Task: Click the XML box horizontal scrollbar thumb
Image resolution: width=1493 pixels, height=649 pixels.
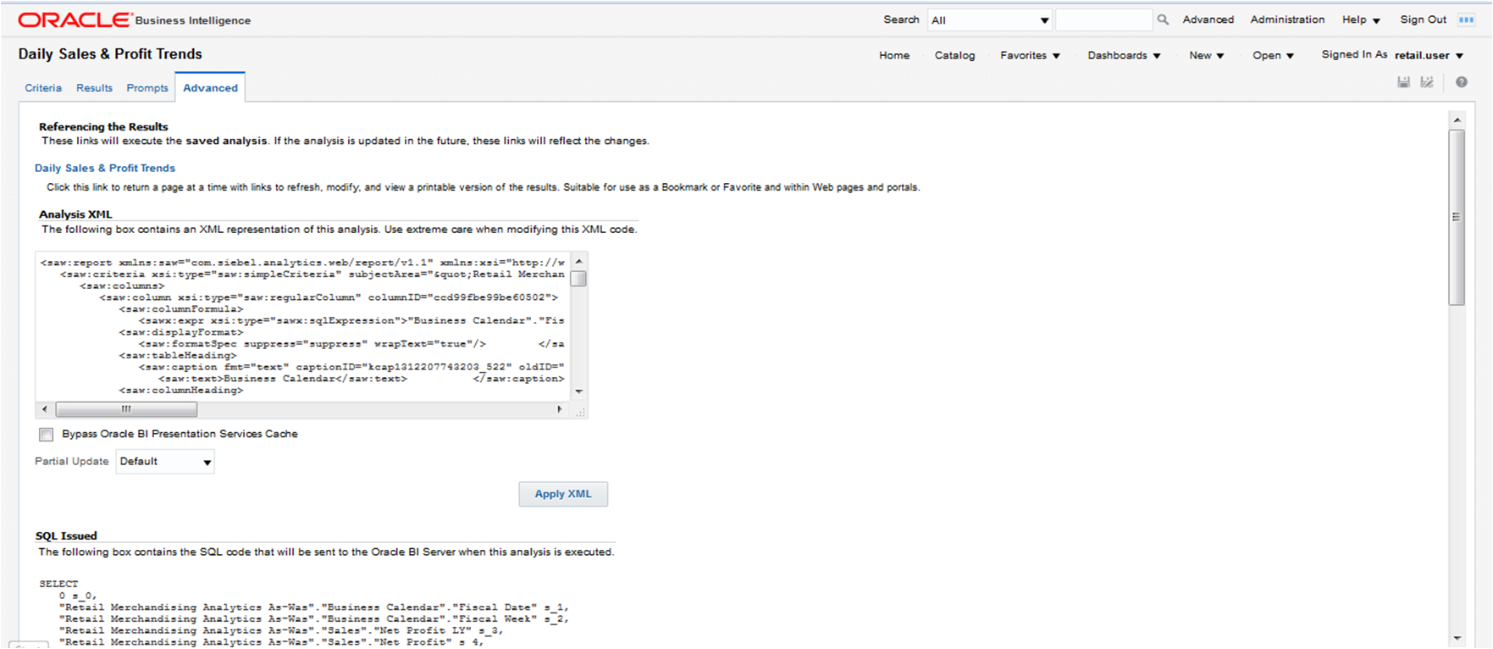Action: (x=126, y=409)
